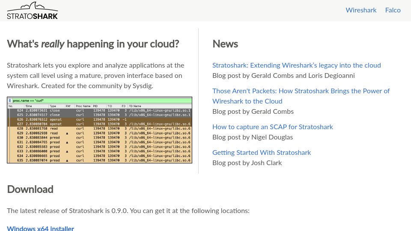Viewport: 411px width, 231px height.
Task: Open the Wireshark link in header
Action: click(361, 10)
